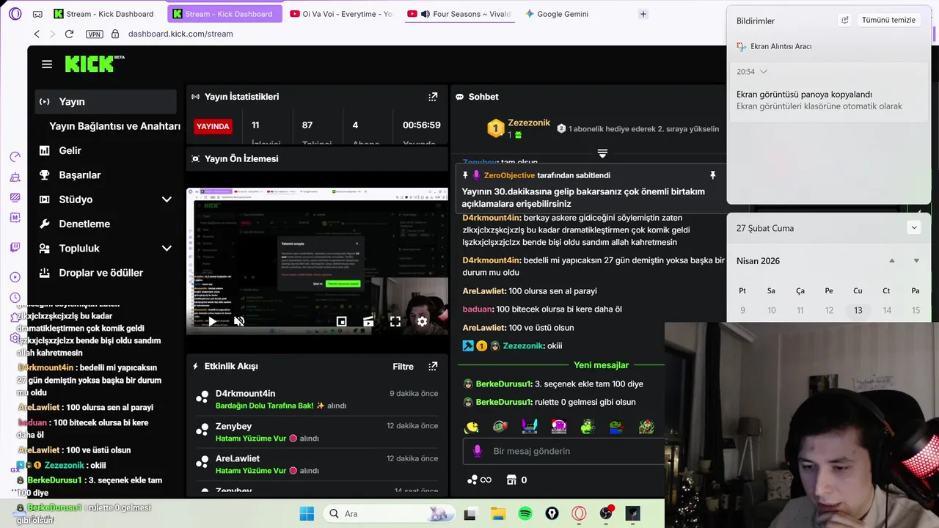View site info lock icon
This screenshot has height=528, width=939.
(x=115, y=34)
